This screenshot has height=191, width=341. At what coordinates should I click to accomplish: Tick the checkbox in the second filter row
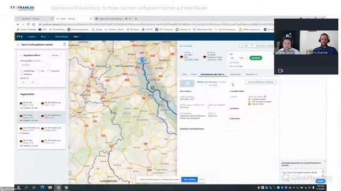pos(21,74)
